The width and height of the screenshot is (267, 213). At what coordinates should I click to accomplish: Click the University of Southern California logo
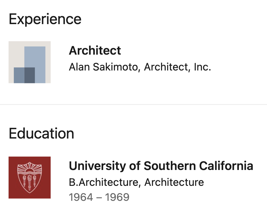[x=29, y=178]
